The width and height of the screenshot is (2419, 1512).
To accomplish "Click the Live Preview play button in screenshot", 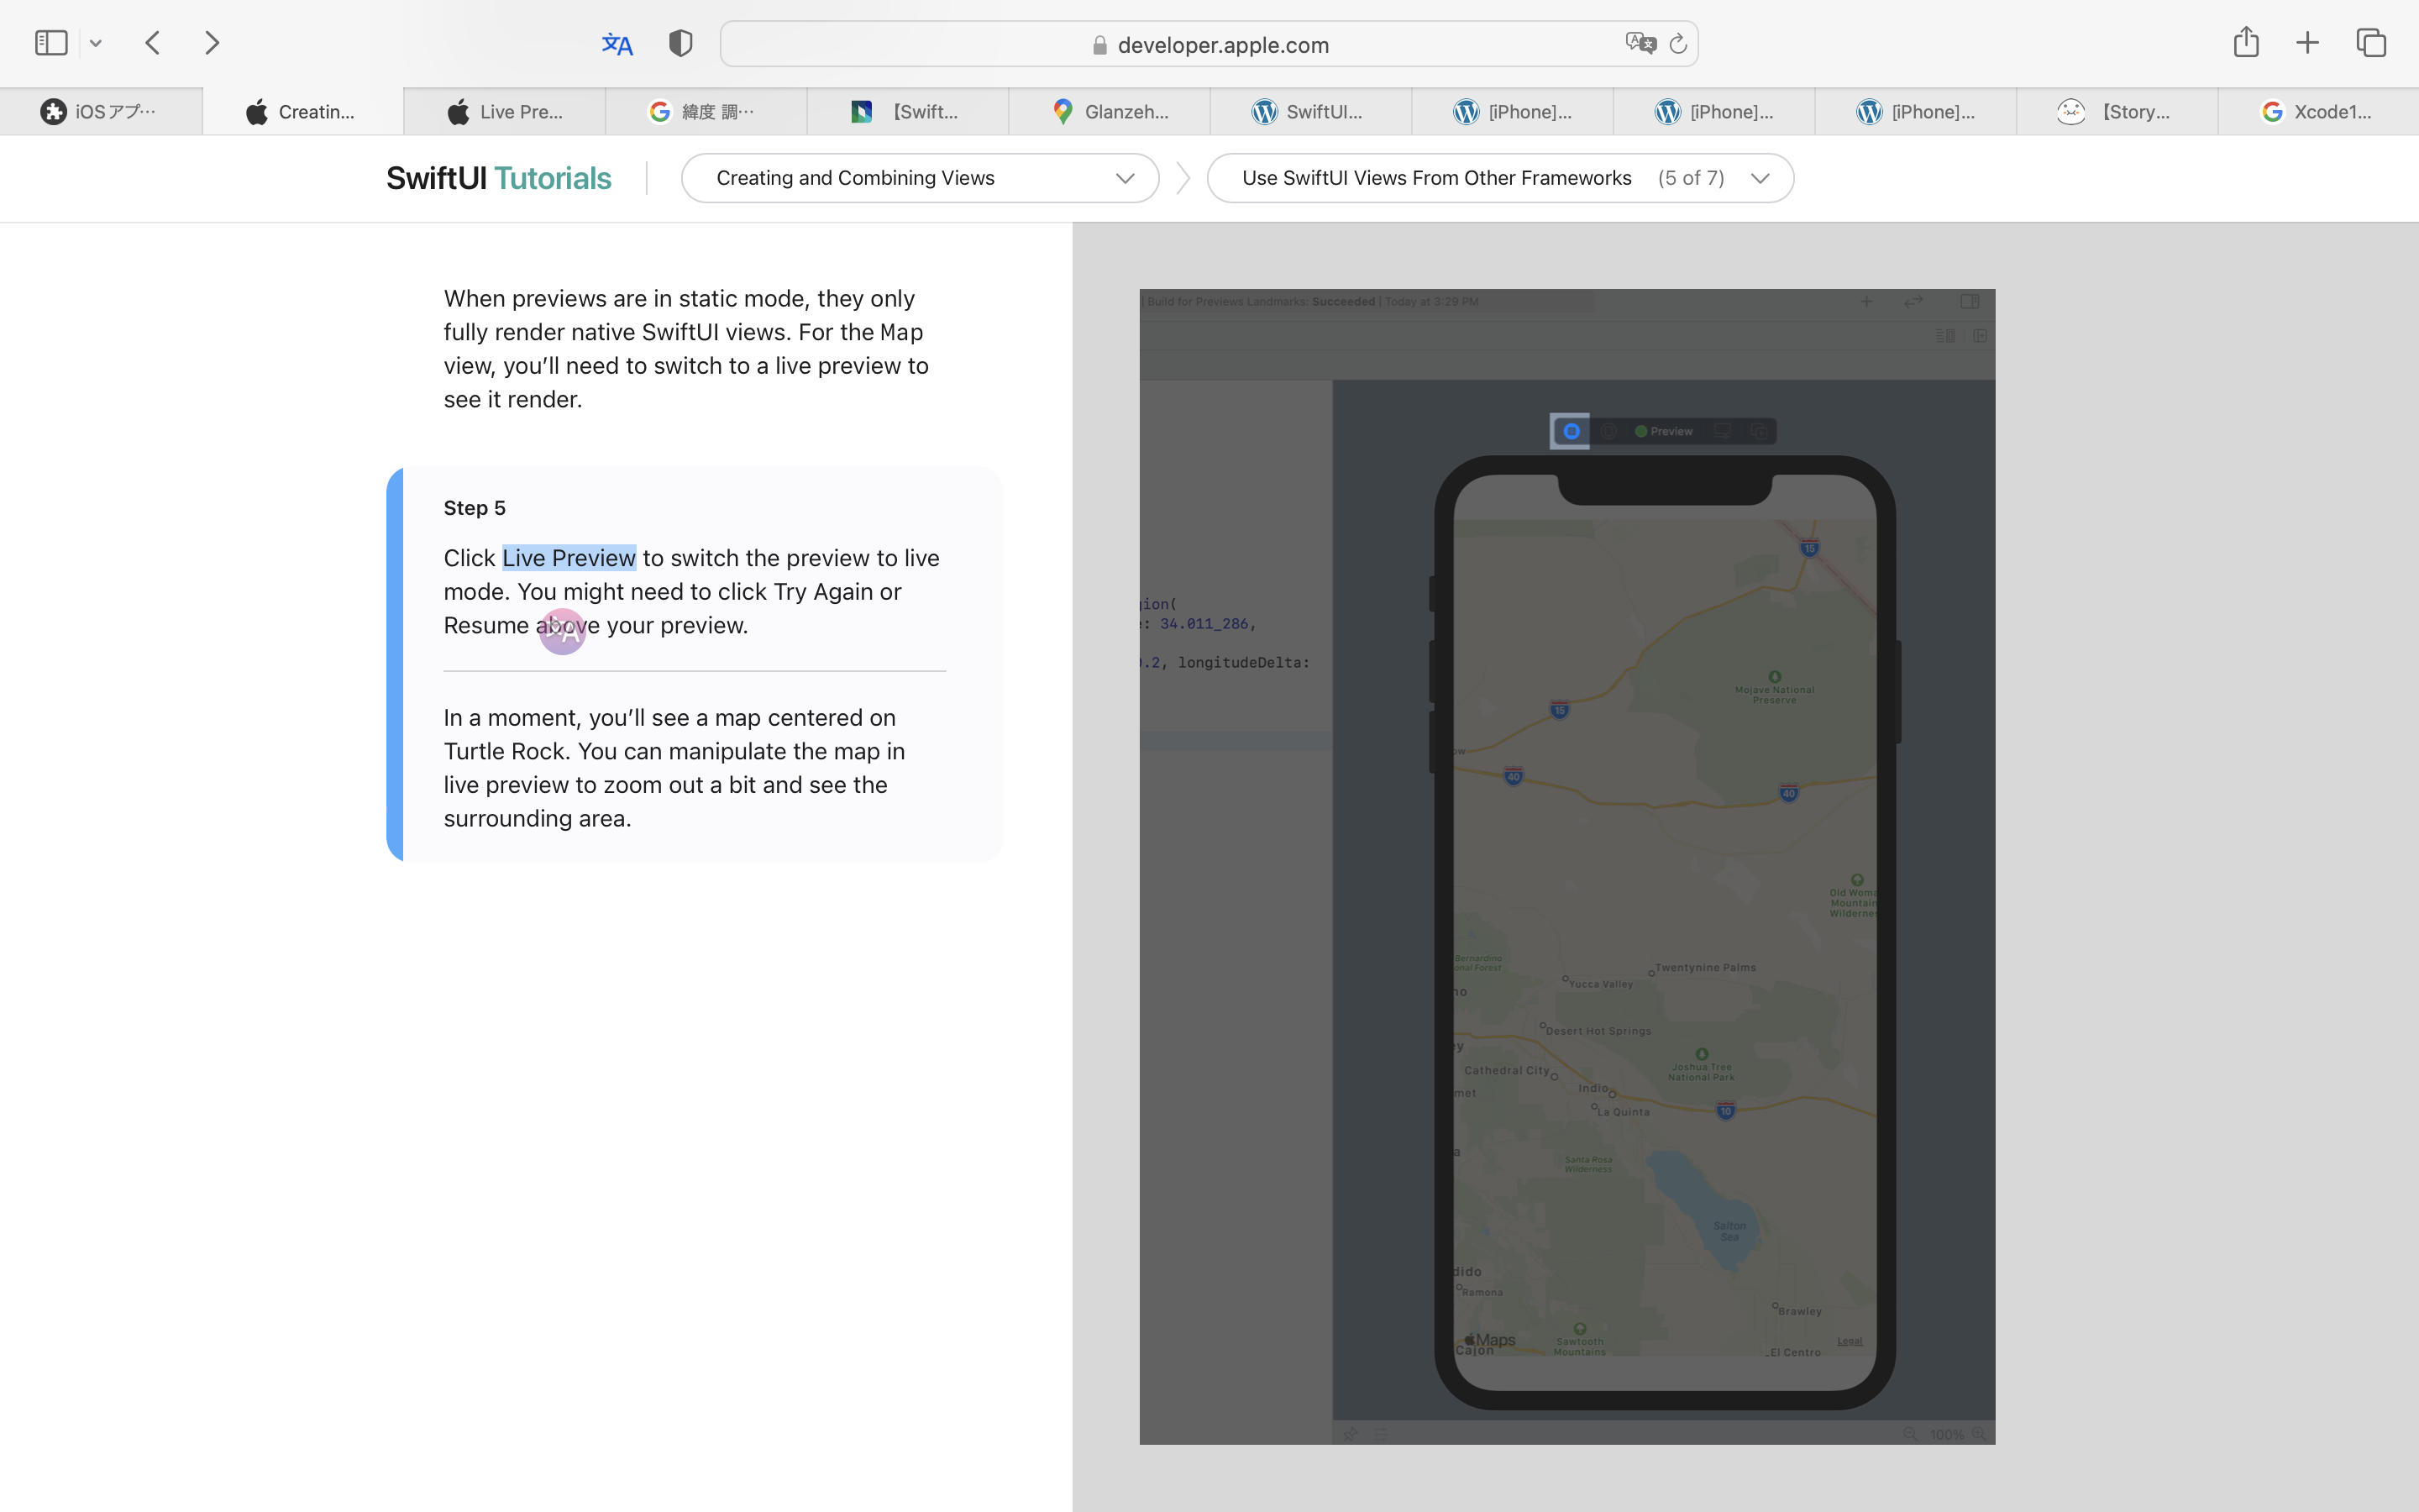I will 1572,431.
